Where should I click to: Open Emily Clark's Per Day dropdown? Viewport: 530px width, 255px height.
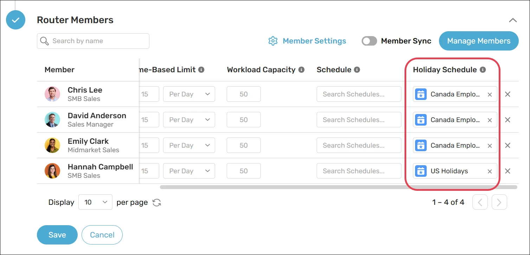189,145
